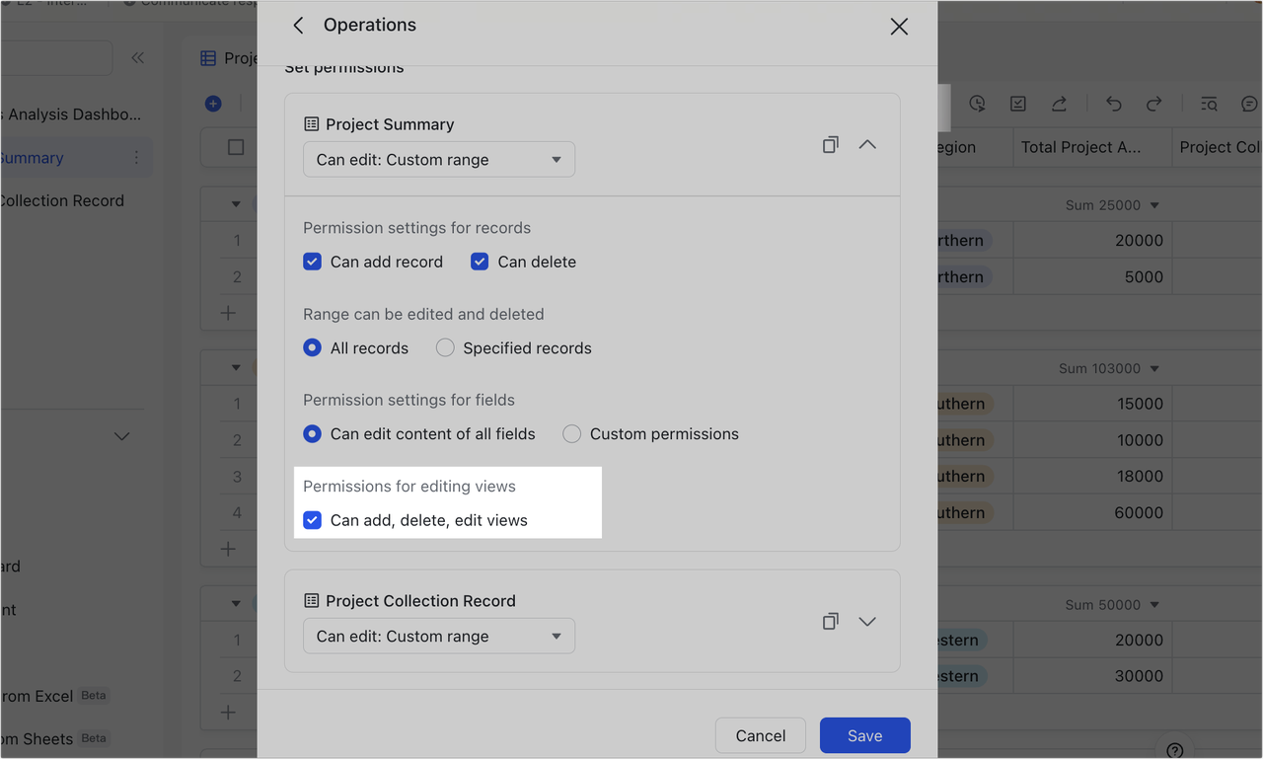Image resolution: width=1263 pixels, height=759 pixels.
Task: Open the Analysis Dashboard sidebar item
Action: [x=71, y=114]
